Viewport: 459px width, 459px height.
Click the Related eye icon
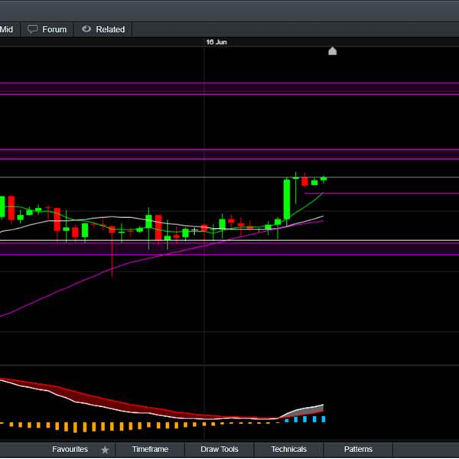[x=86, y=29]
